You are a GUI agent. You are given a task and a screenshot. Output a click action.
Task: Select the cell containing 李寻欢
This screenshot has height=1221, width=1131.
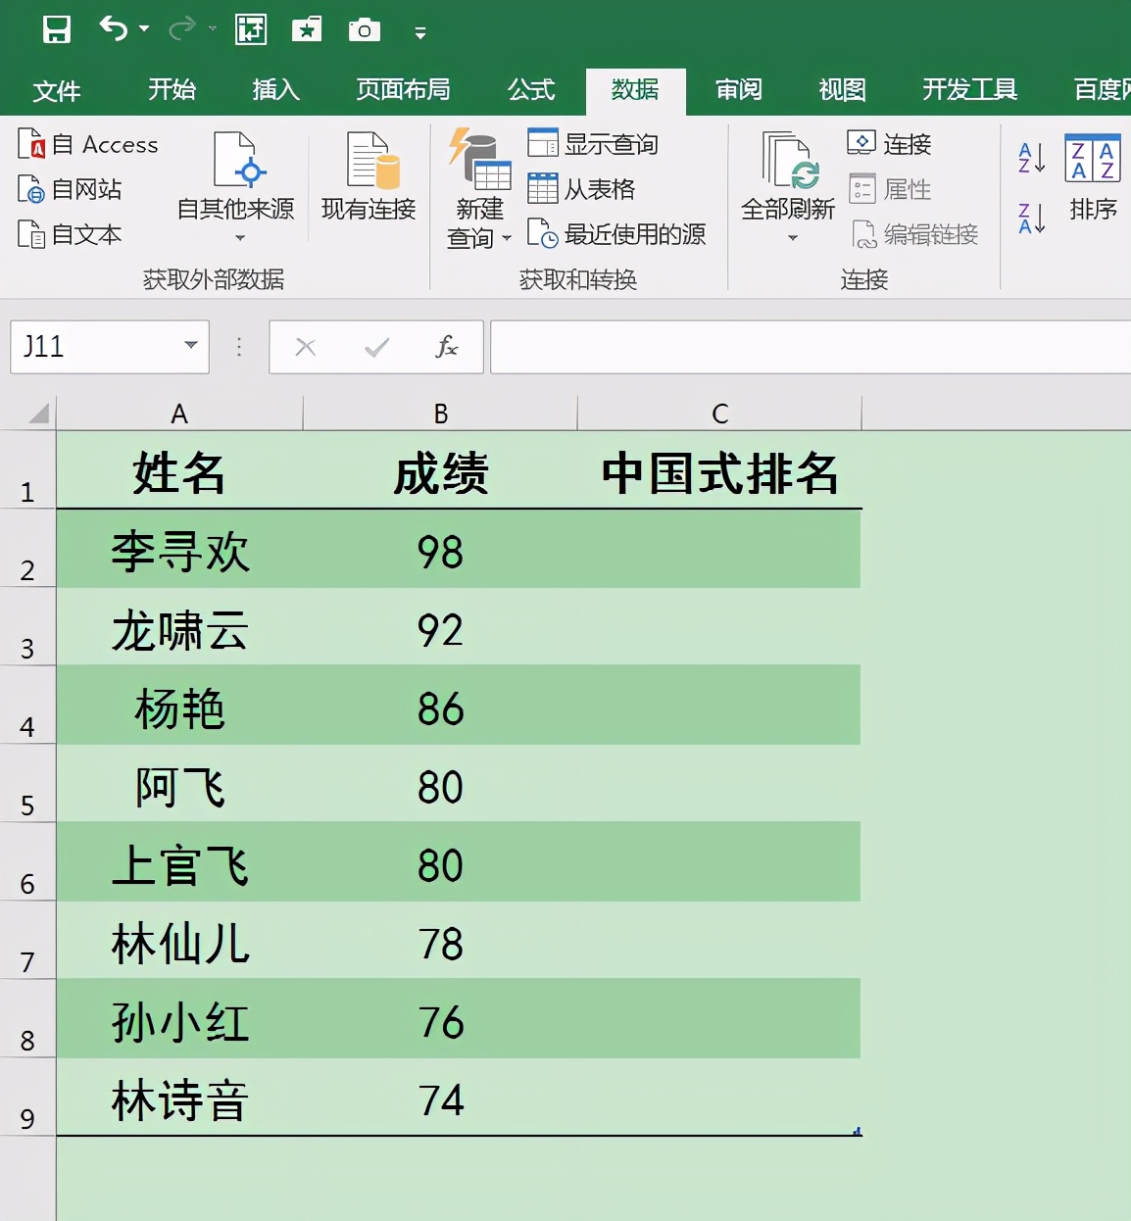(x=179, y=550)
